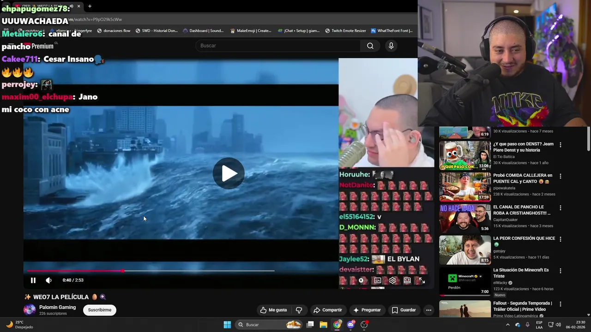Open the Windows Start menu
Screen dimensions: 591x332
pos(227,325)
